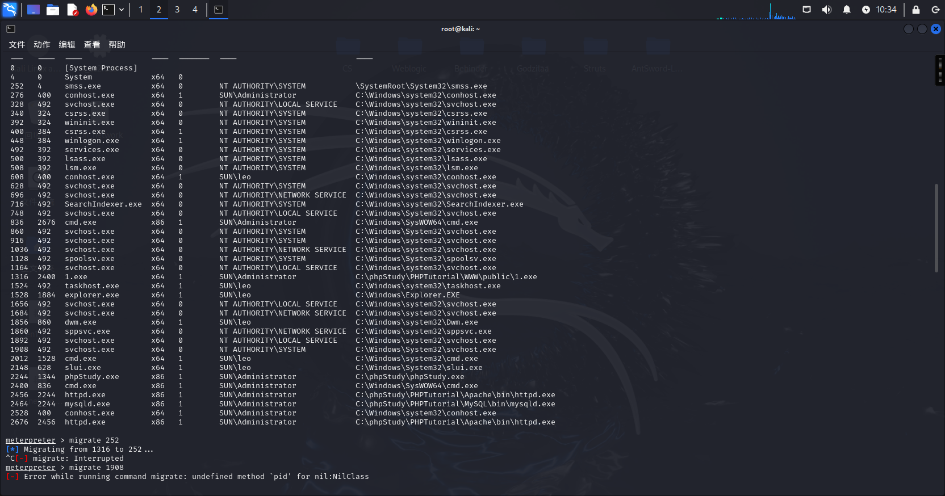Viewport: 945px width, 496px height.
Task: Lock the screen with padlock icon
Action: point(916,10)
